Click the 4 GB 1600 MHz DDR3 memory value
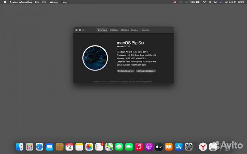 [x=136, y=59]
